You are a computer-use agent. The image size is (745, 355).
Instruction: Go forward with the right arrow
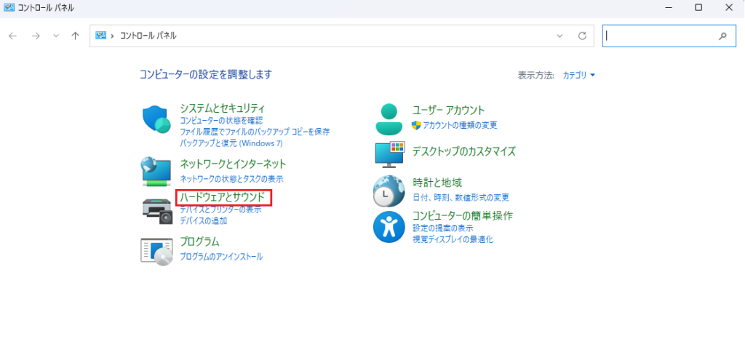pos(36,36)
